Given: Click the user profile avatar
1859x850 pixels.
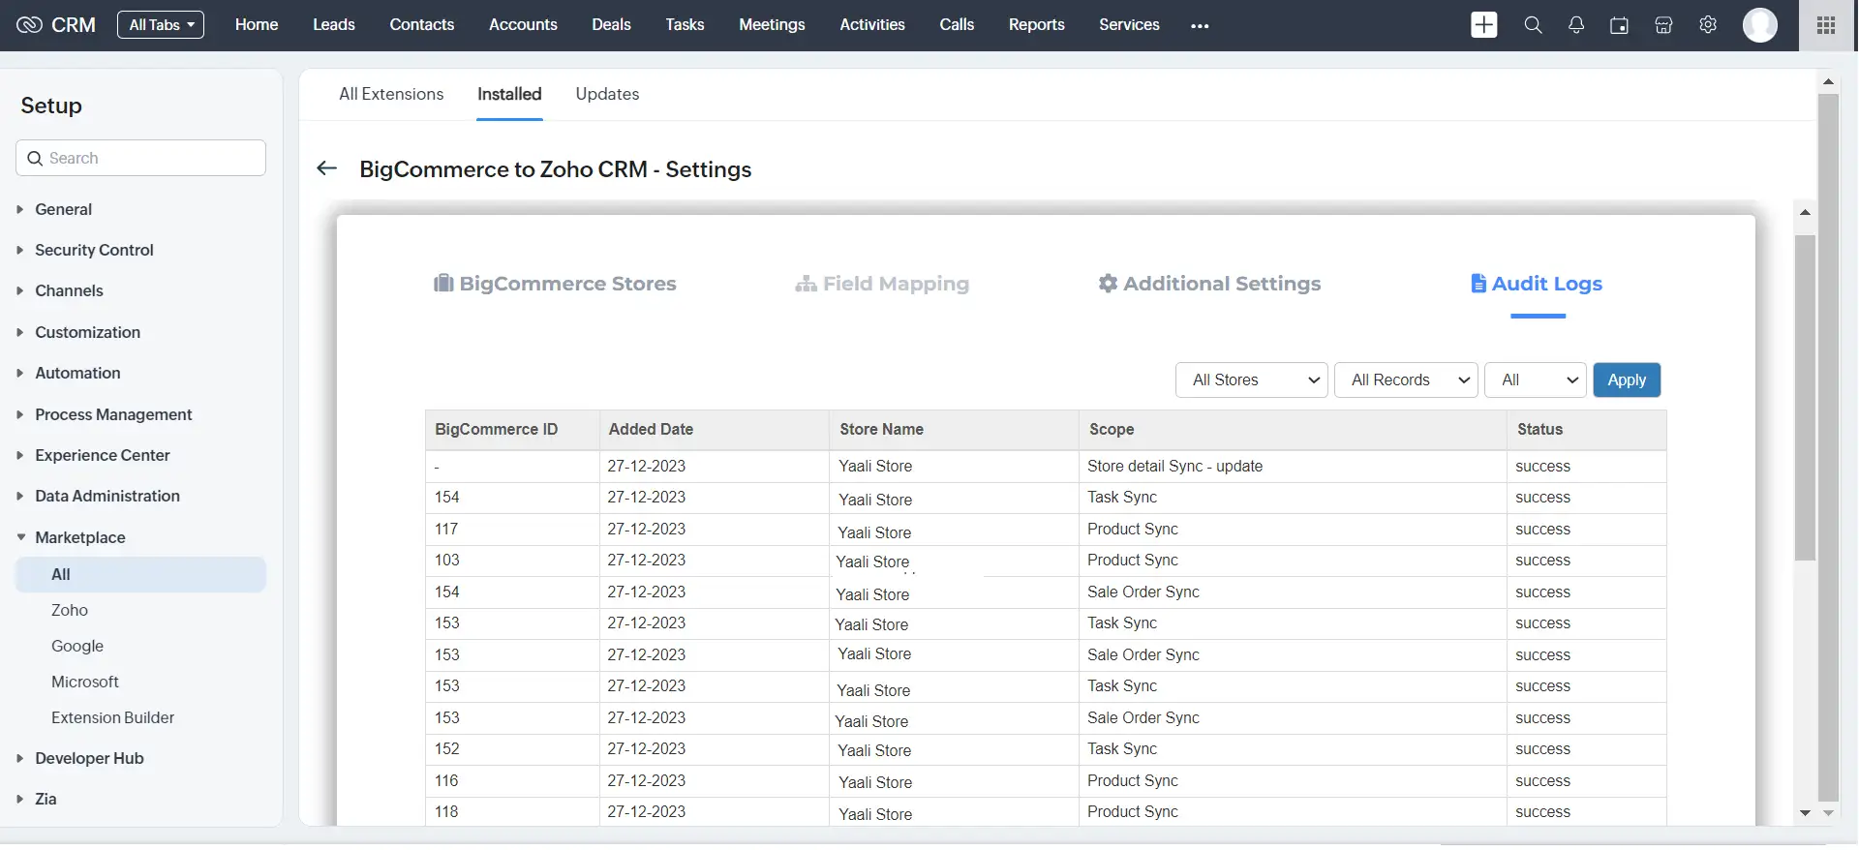Looking at the screenshot, I should (1759, 25).
